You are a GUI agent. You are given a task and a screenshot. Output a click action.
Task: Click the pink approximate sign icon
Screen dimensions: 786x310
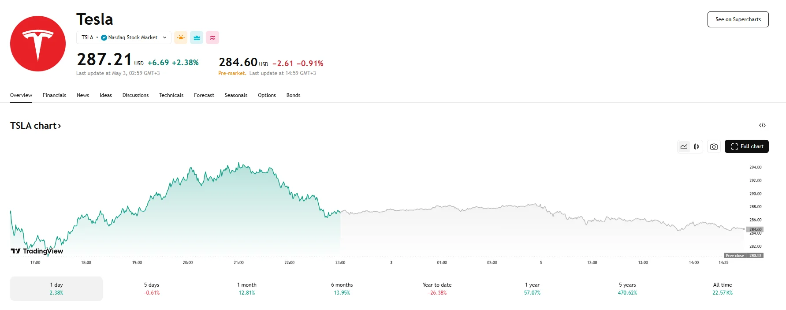[x=212, y=37]
